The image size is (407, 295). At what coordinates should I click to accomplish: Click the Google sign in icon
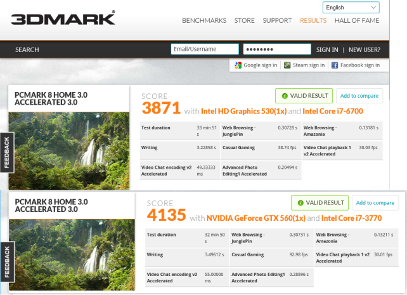238,65
